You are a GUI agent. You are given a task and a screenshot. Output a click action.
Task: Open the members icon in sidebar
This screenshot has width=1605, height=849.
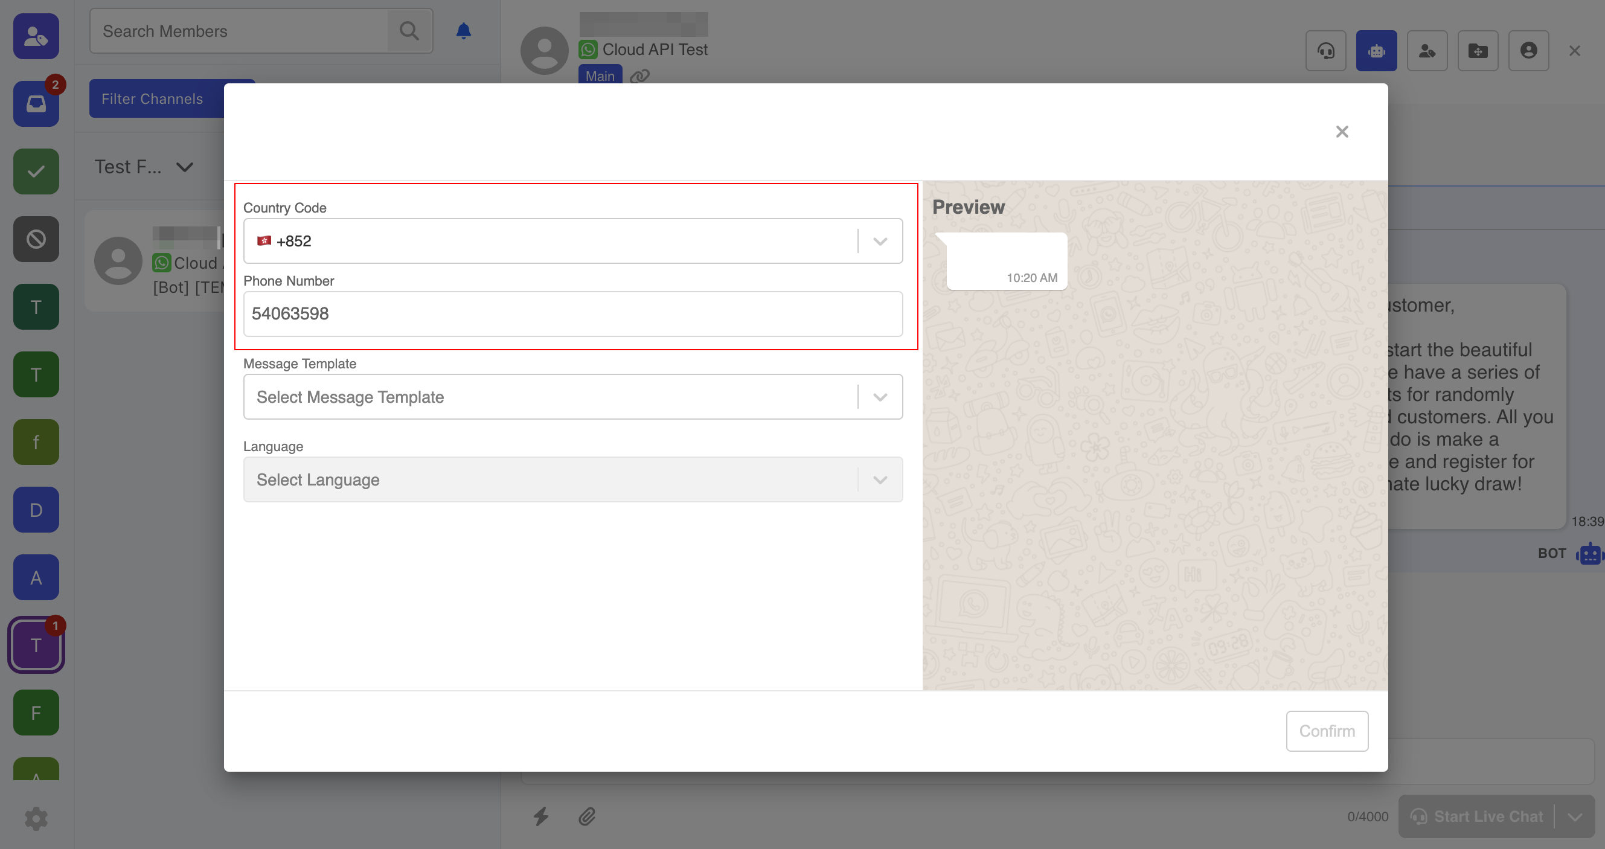pyautogui.click(x=36, y=37)
